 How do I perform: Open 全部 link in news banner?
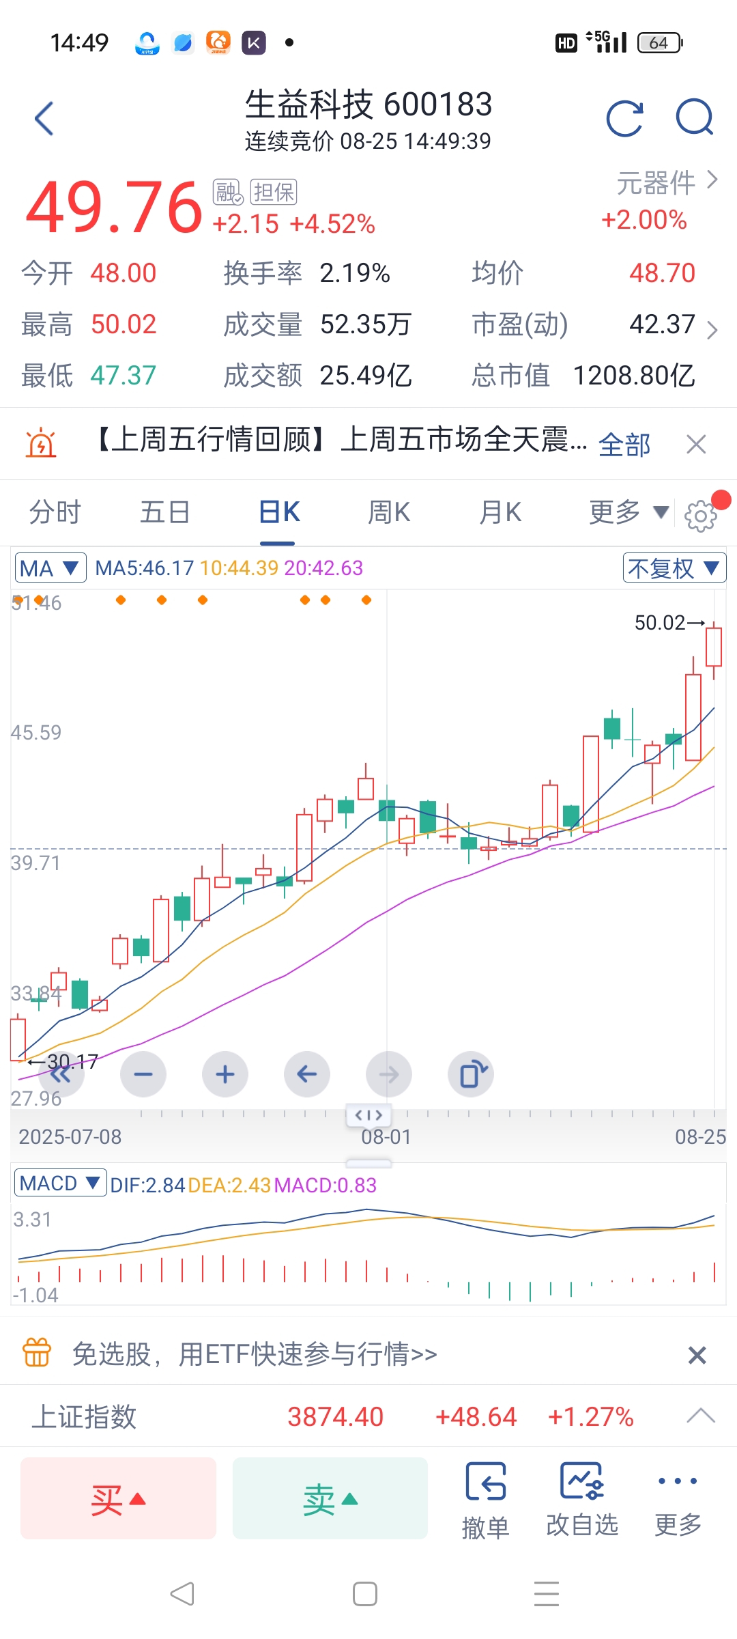pos(624,445)
